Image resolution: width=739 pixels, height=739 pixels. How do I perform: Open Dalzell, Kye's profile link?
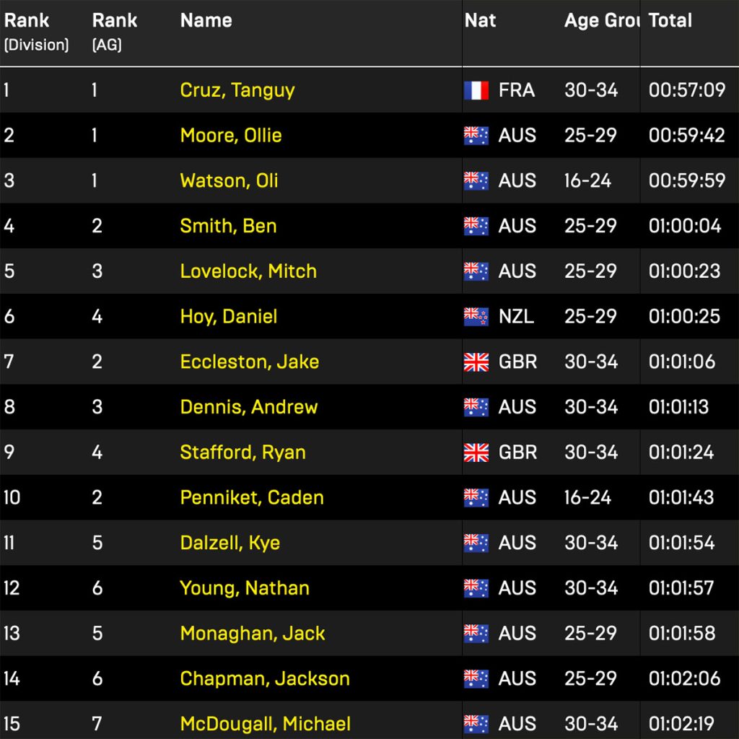[x=230, y=543]
